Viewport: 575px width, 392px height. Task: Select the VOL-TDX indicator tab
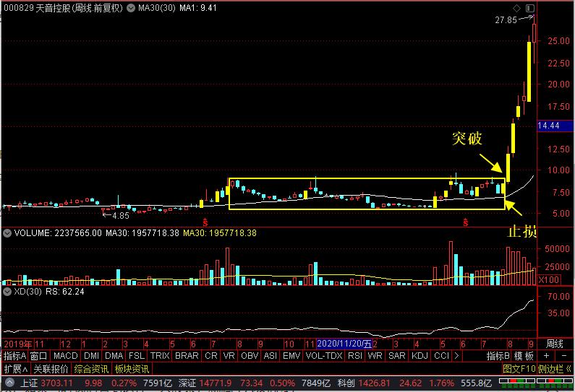[324, 355]
